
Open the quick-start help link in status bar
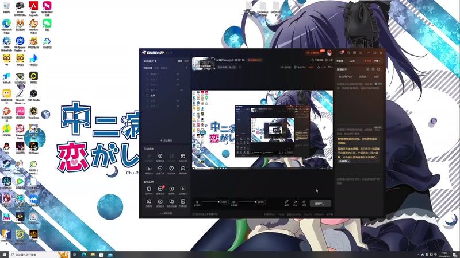click(205, 214)
